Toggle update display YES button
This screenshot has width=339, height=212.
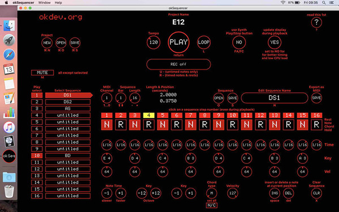click(275, 42)
